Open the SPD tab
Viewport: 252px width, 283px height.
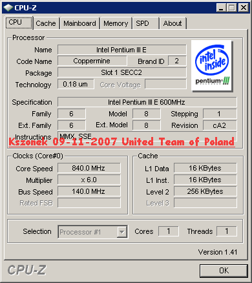tap(142, 23)
